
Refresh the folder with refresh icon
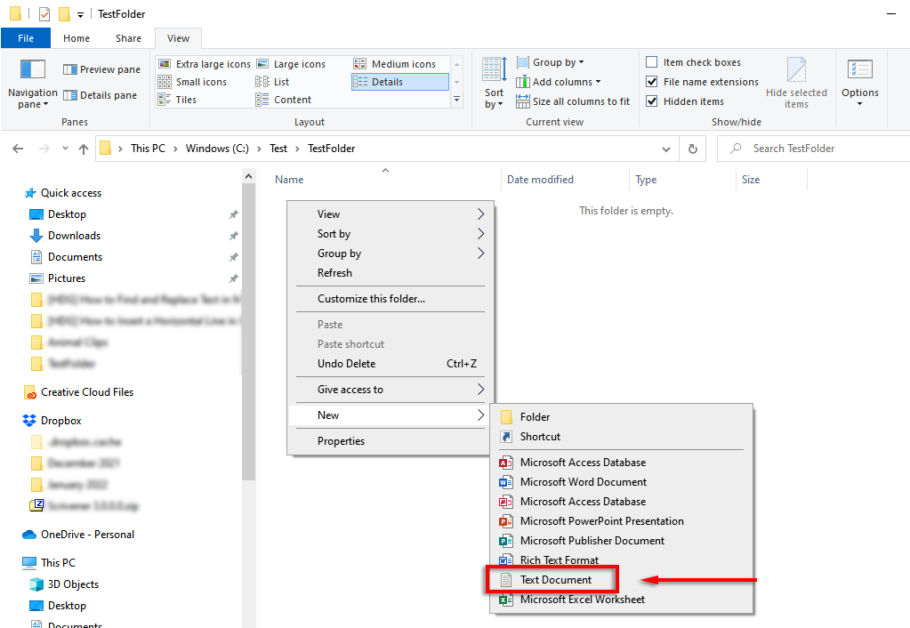(x=692, y=149)
